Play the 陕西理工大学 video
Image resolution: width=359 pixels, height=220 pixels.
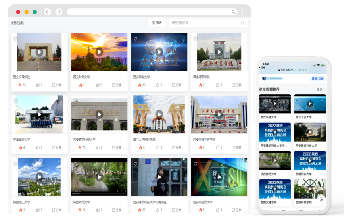pyautogui.click(x=40, y=177)
